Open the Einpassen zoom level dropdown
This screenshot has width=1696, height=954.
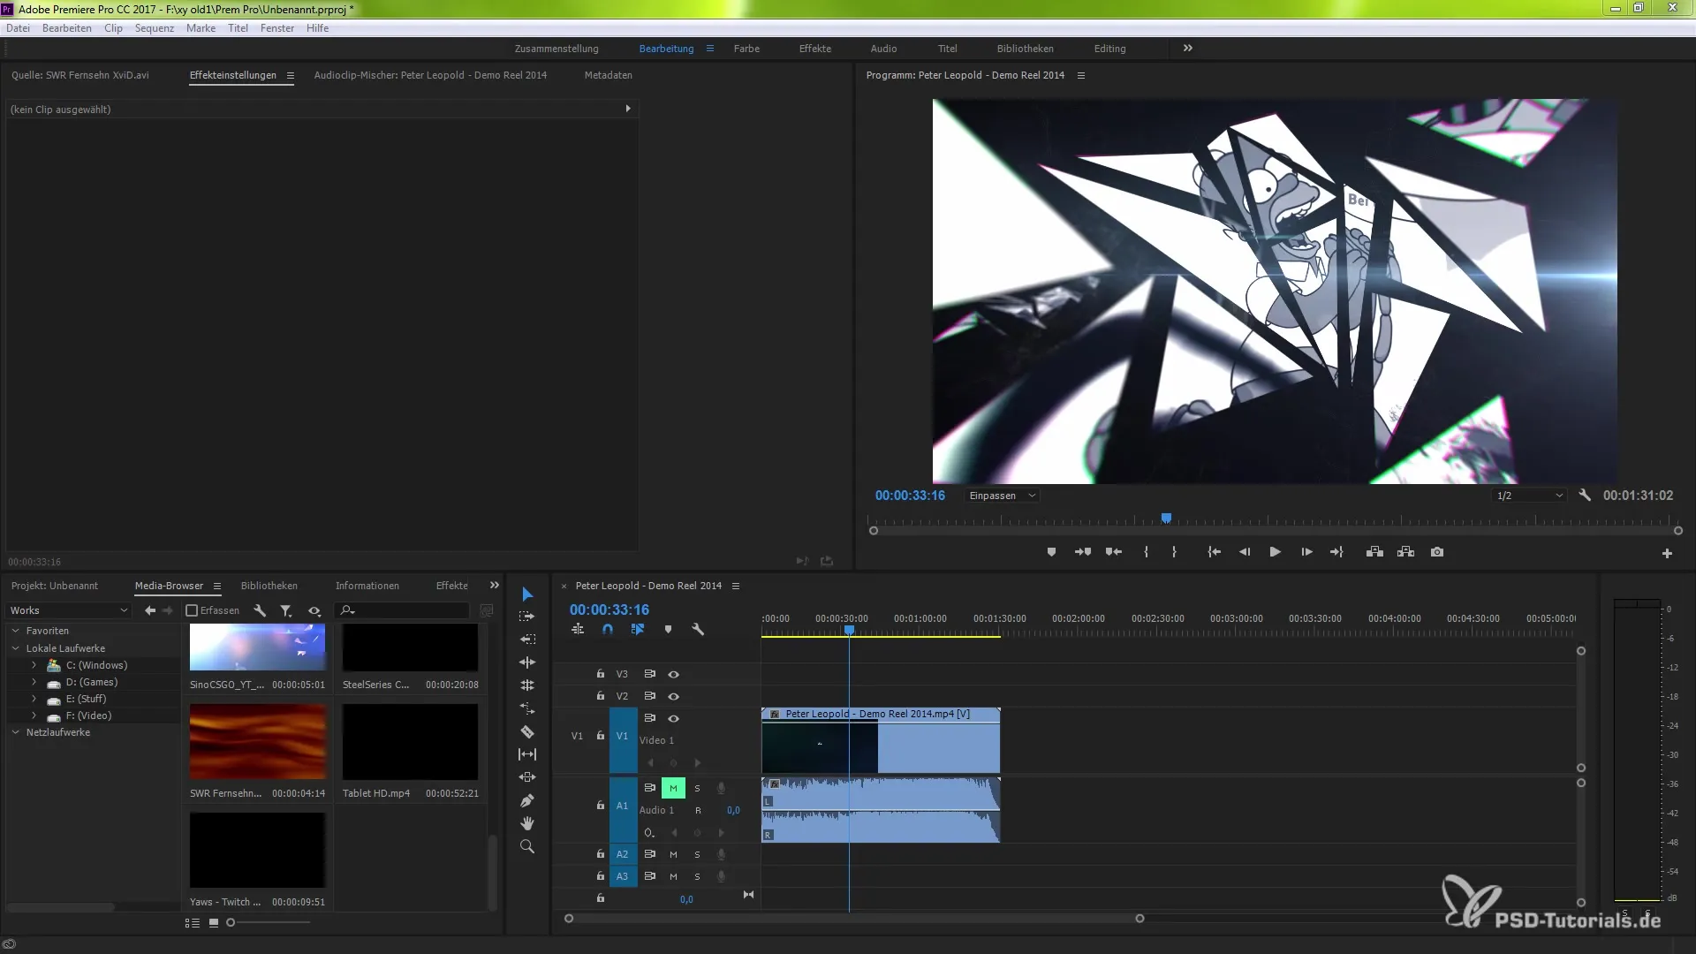(1002, 496)
